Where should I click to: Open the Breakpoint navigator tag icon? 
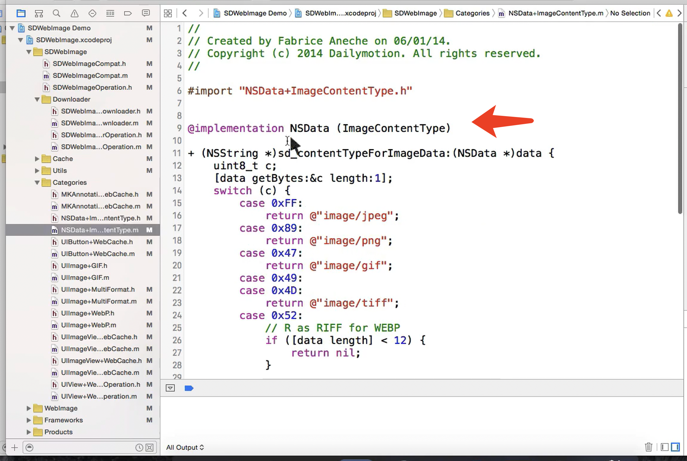pyautogui.click(x=128, y=13)
